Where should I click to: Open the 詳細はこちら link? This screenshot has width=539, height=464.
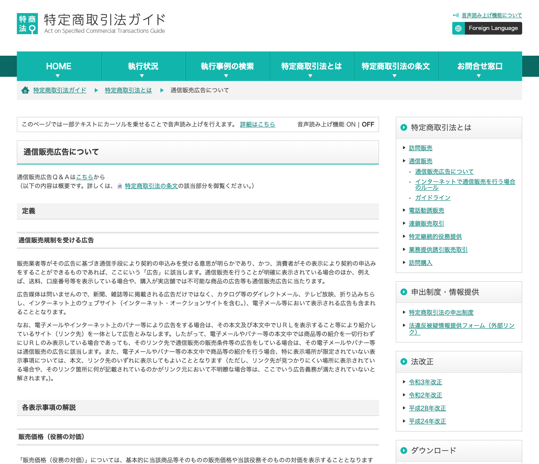pyautogui.click(x=258, y=124)
